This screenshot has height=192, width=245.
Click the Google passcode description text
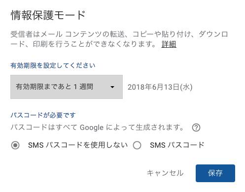(x=97, y=128)
